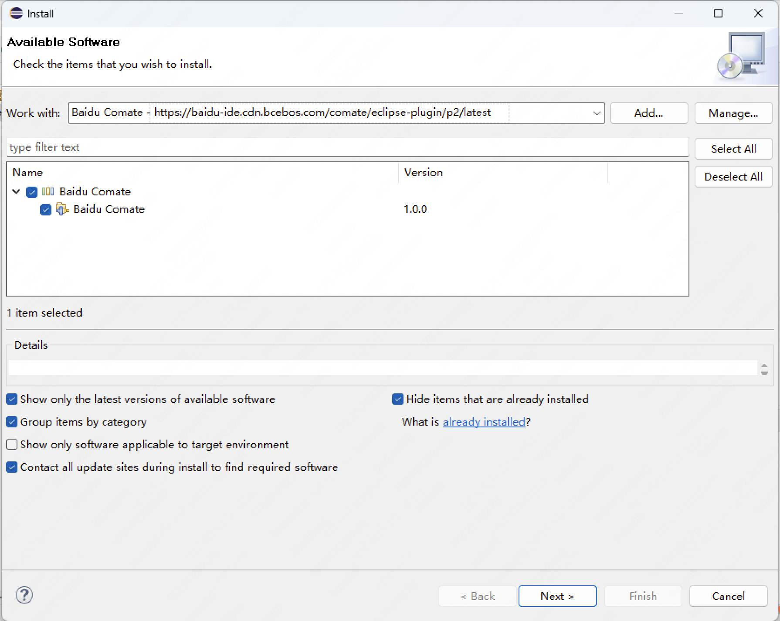Maximize the Install dialog window
Image resolution: width=780 pixels, height=621 pixels.
pos(718,14)
